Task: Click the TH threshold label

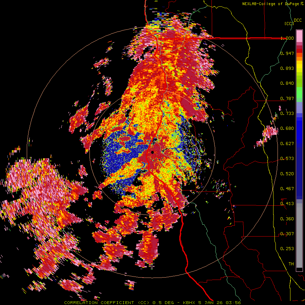Action: (x=291, y=264)
